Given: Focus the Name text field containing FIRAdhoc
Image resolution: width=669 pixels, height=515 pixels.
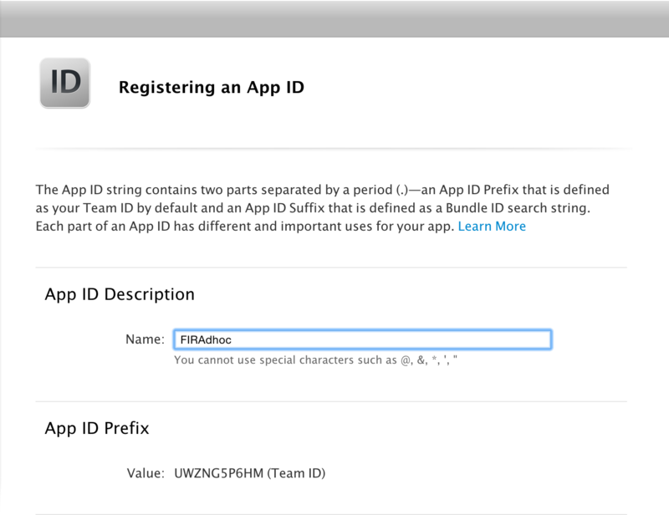Looking at the screenshot, I should pyautogui.click(x=363, y=339).
